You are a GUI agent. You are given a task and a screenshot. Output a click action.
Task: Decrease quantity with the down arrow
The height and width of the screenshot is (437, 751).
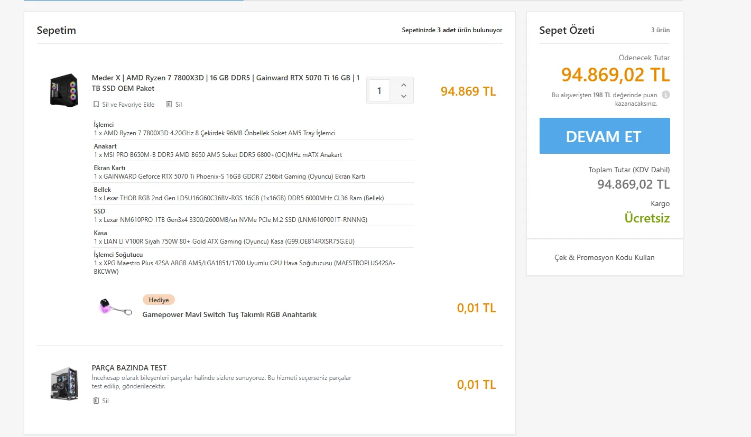pos(404,96)
